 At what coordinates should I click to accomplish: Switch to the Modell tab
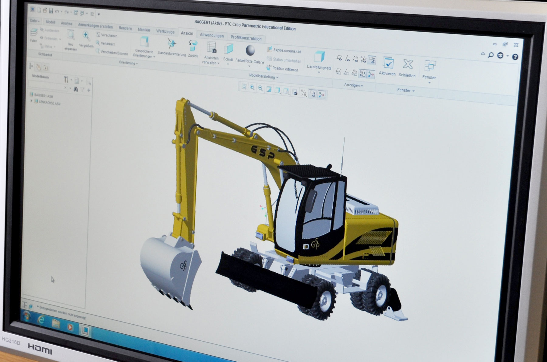pos(50,22)
